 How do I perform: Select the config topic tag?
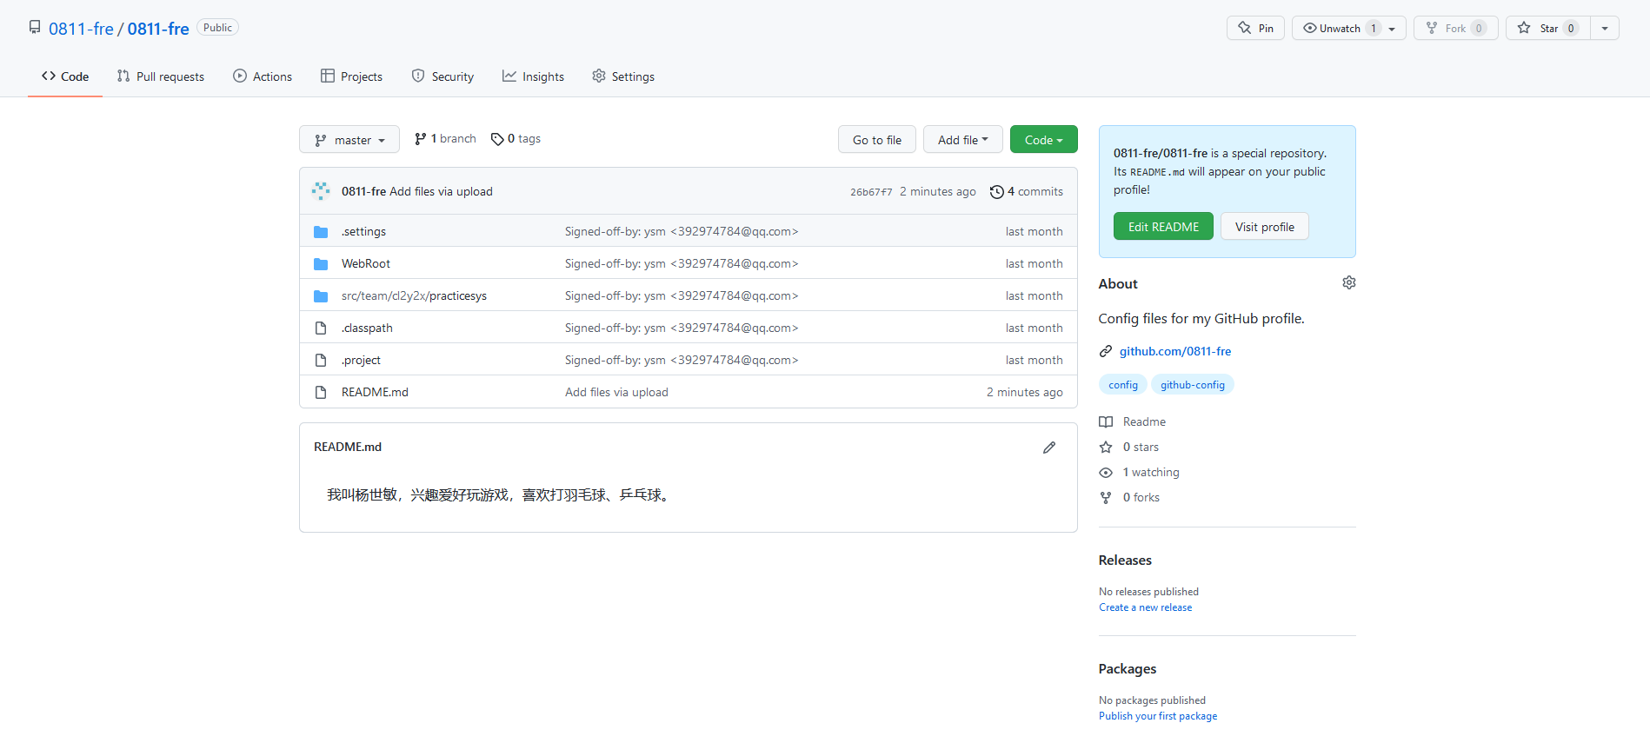(1123, 385)
